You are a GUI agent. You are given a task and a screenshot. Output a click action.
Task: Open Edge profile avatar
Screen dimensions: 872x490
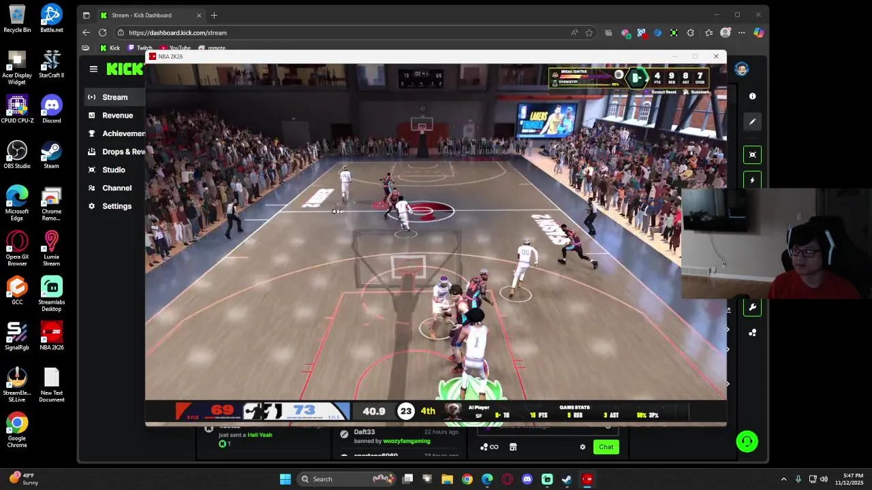726,33
